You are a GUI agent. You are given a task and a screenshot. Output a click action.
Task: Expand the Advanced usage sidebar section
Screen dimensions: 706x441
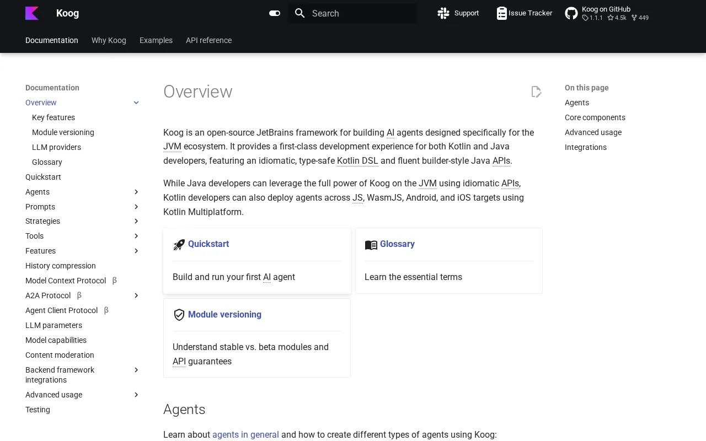point(136,395)
